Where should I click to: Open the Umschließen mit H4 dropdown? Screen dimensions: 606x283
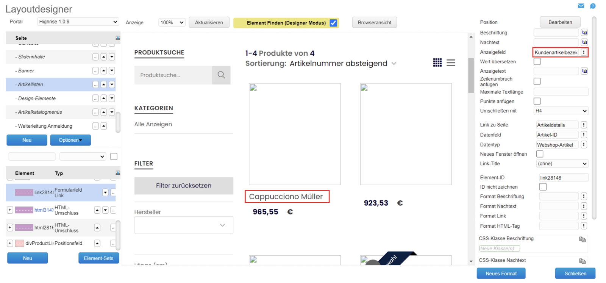click(561, 111)
